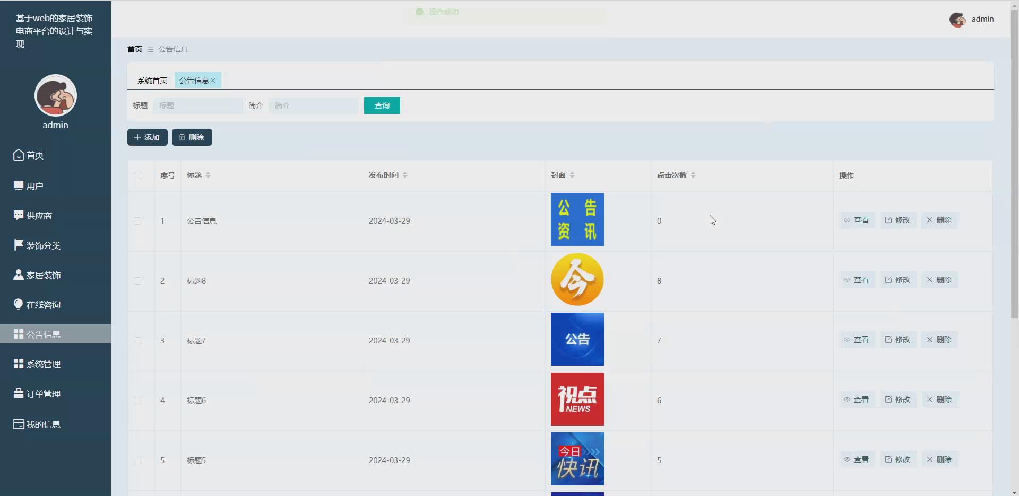Viewport: 1019px width, 496px height.
Task: Delete the 标题6 row
Action: 939,400
